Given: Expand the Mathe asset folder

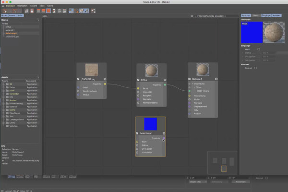Looking at the screenshot, I should (3, 110).
